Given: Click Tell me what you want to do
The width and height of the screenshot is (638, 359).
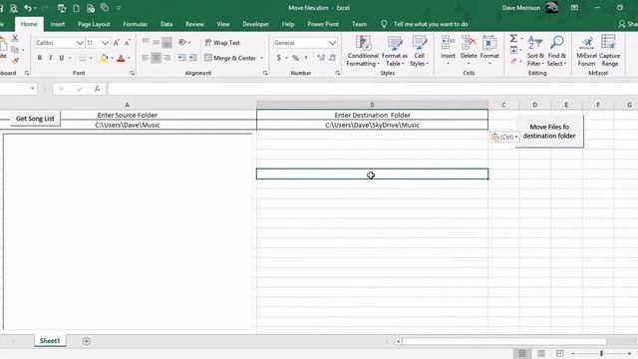Looking at the screenshot, I should click(431, 24).
